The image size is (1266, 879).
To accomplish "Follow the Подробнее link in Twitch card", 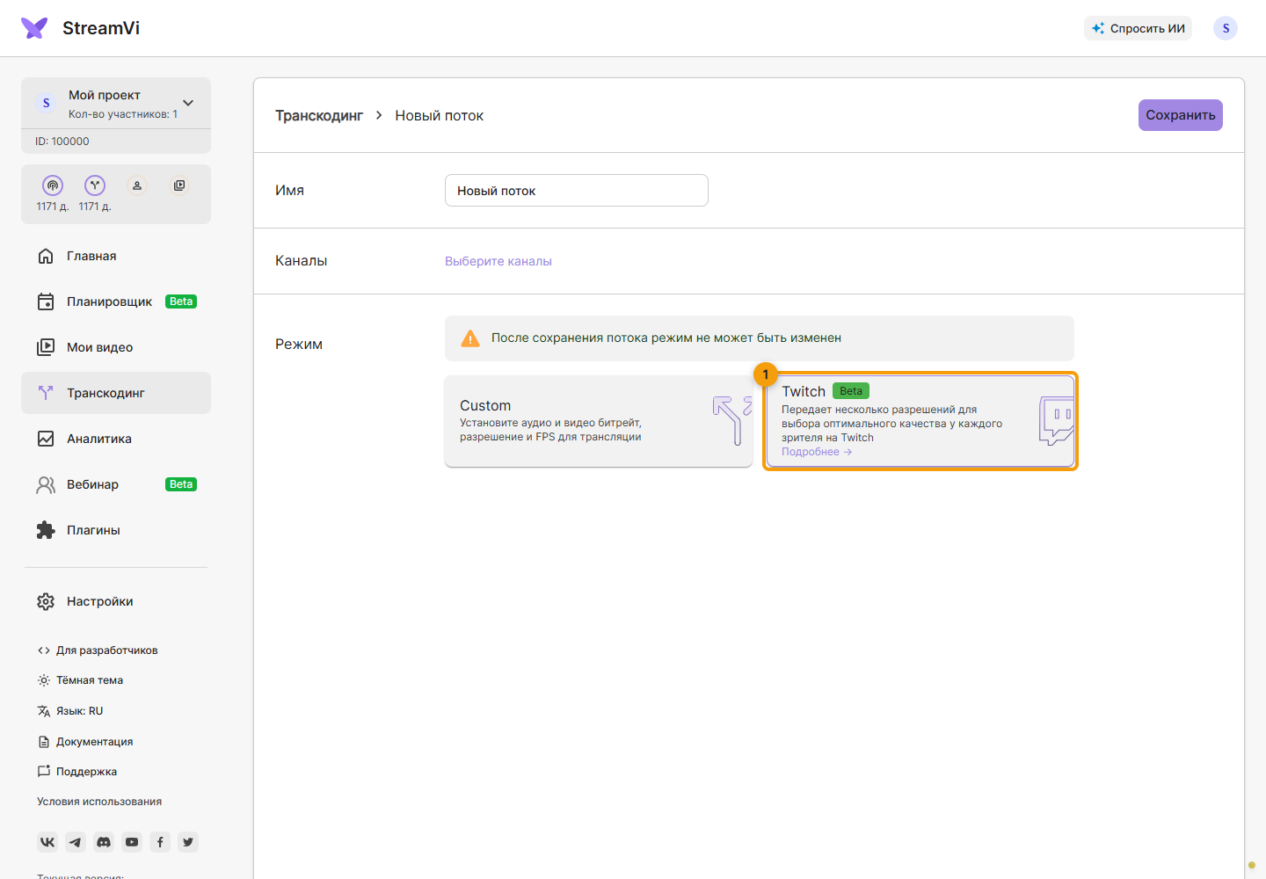I will [817, 452].
